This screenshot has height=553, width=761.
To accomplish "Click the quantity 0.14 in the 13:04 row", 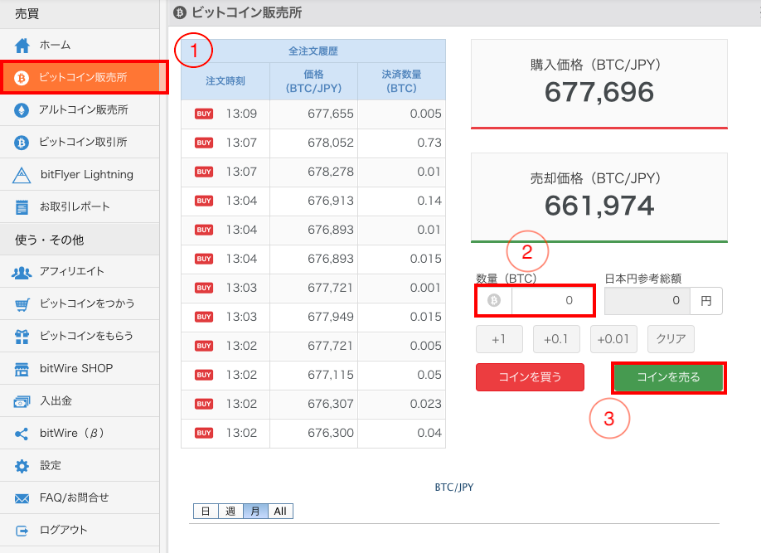I will (x=429, y=201).
